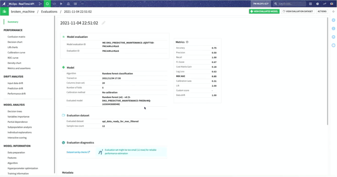The width and height of the screenshot is (337, 177).
Task: Open Partial dependence in sidebar
Action: [18, 122]
